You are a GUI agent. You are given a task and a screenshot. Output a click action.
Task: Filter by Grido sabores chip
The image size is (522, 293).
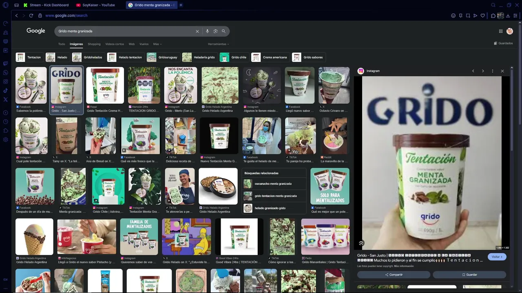coord(308,57)
